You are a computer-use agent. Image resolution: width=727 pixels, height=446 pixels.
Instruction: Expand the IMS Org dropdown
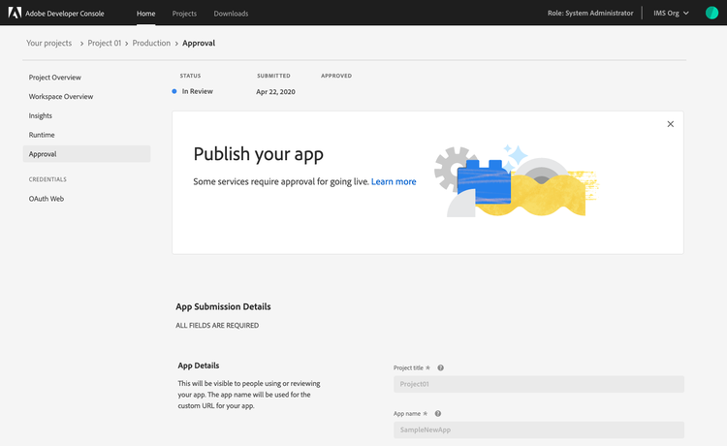click(x=673, y=14)
